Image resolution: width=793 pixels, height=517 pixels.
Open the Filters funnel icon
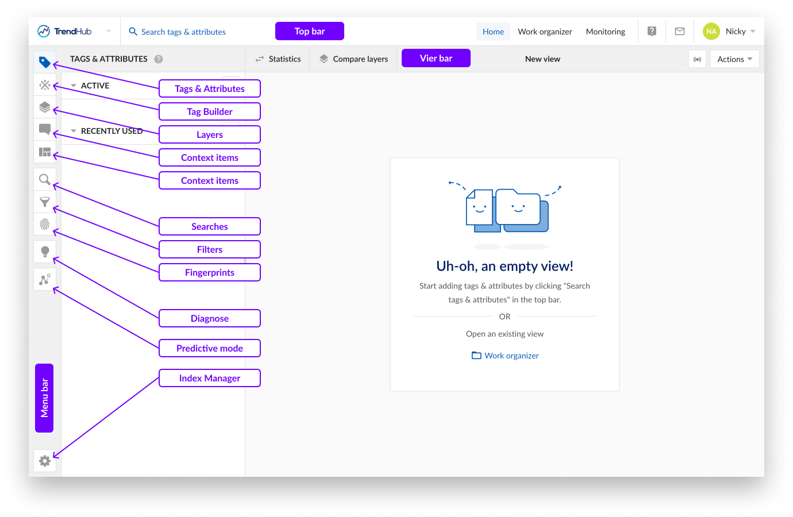(45, 202)
